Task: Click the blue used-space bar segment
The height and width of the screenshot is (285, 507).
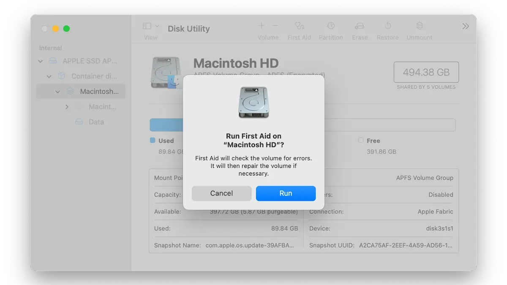Action: (166, 125)
